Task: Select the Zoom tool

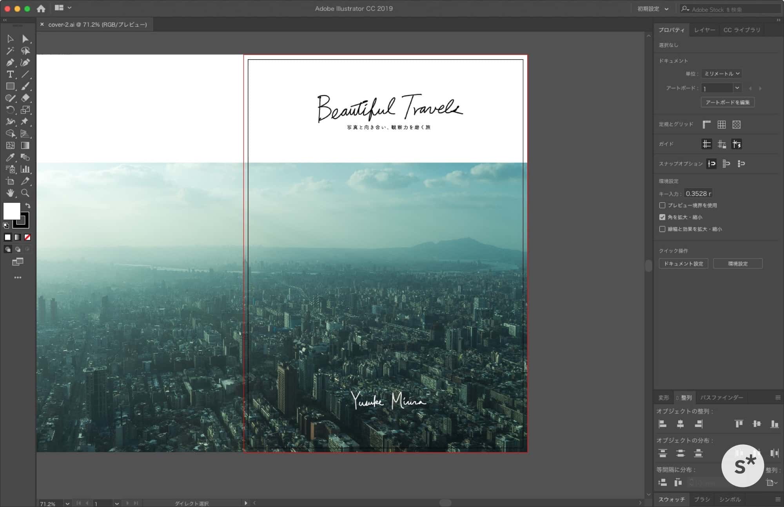Action: coord(25,193)
